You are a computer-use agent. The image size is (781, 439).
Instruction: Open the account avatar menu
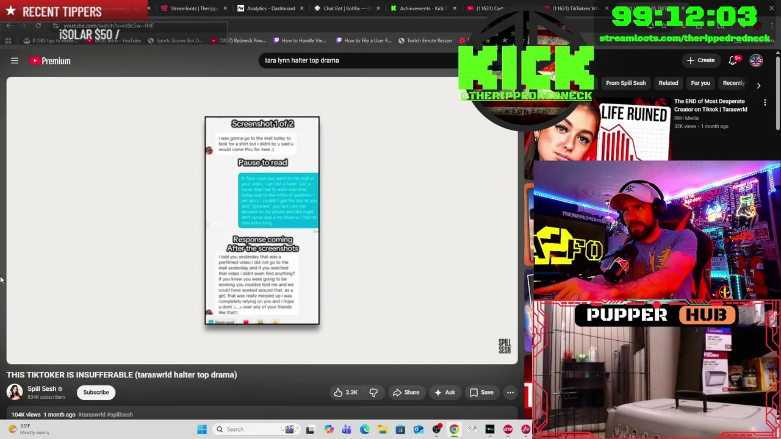click(x=756, y=60)
